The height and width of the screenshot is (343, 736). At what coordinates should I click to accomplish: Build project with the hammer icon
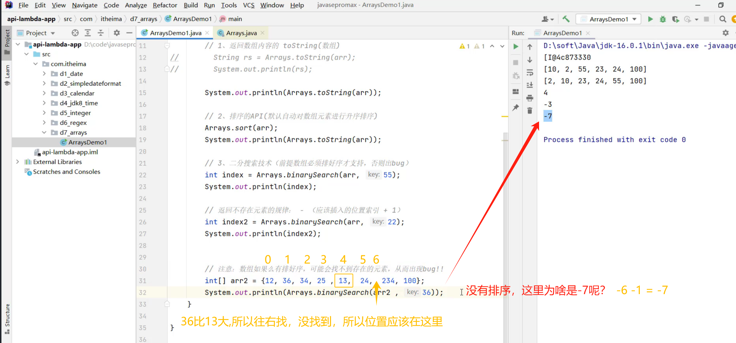(x=566, y=19)
